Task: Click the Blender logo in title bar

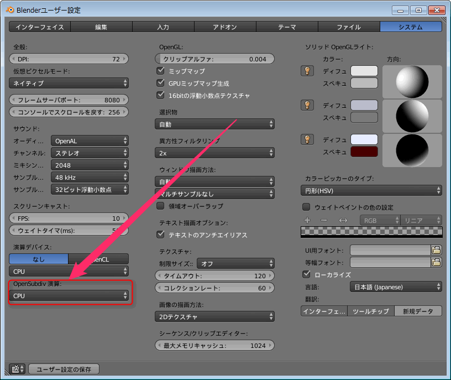Action: pos(10,10)
